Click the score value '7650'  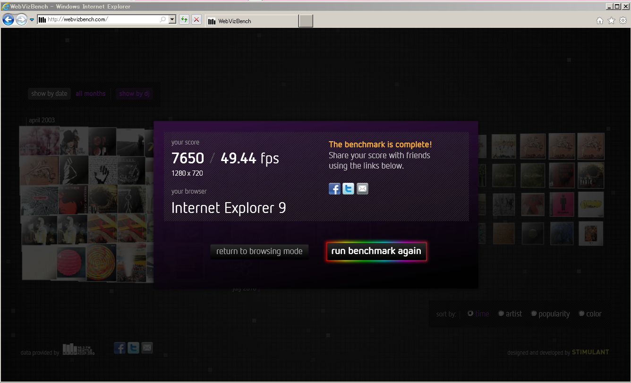click(188, 158)
